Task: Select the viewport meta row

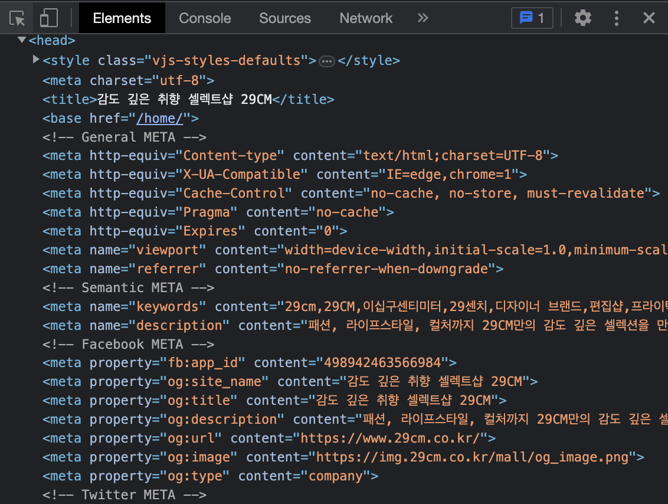Action: point(355,250)
